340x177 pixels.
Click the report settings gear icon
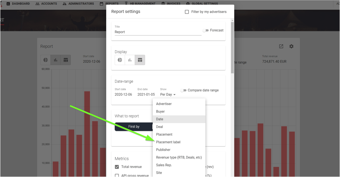[x=291, y=46]
